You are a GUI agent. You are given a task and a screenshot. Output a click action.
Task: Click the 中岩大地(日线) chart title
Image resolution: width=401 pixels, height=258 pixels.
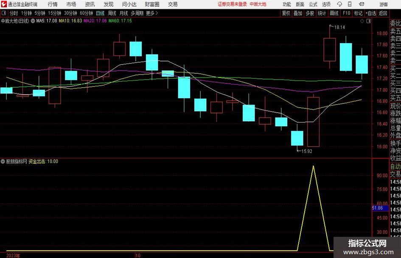pyautogui.click(x=15, y=21)
